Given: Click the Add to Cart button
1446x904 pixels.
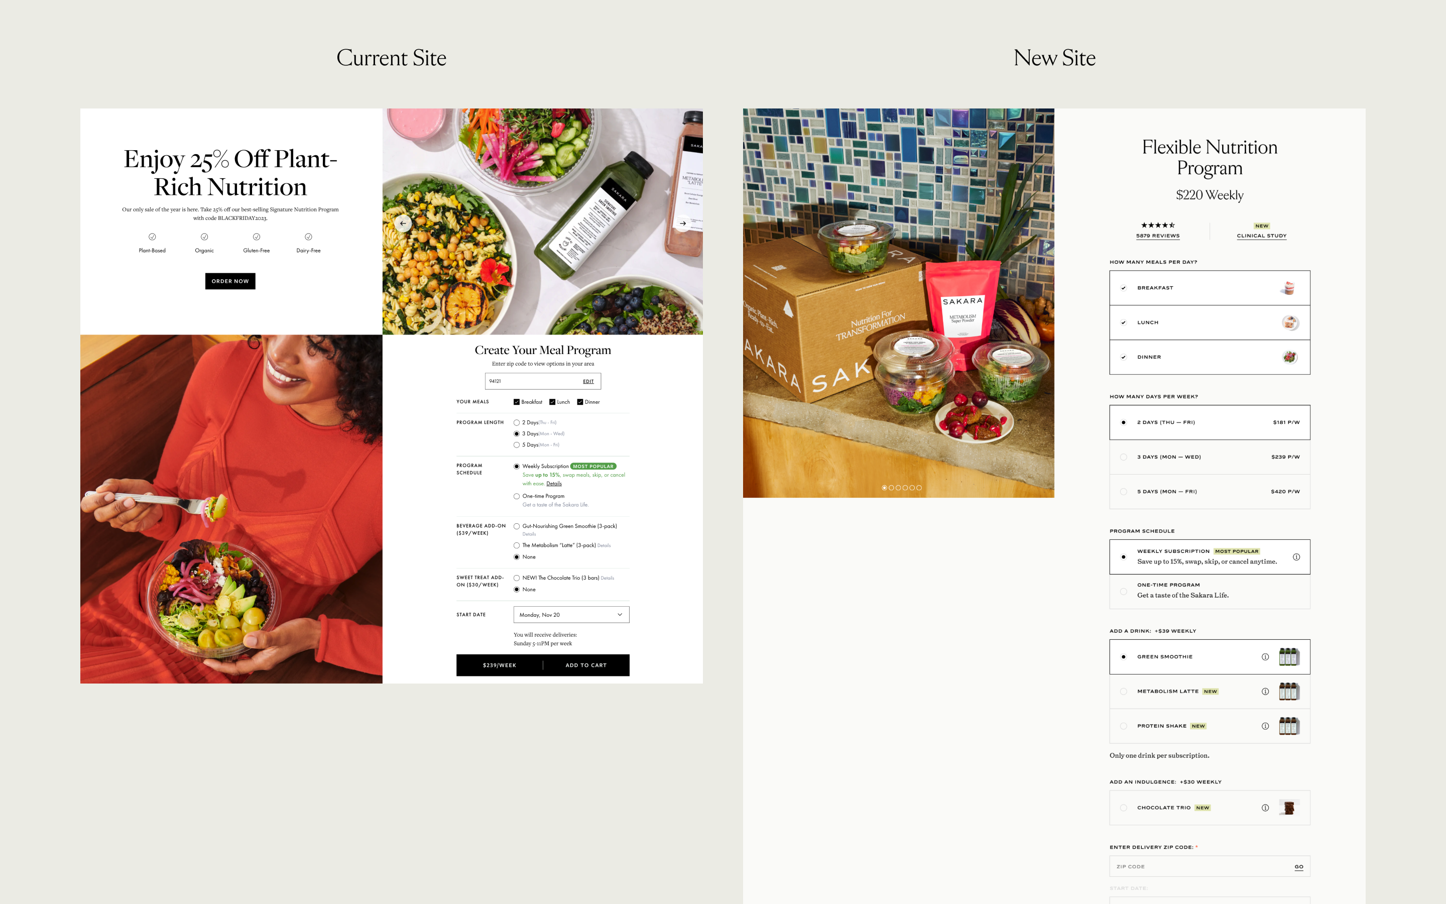Looking at the screenshot, I should pyautogui.click(x=585, y=665).
